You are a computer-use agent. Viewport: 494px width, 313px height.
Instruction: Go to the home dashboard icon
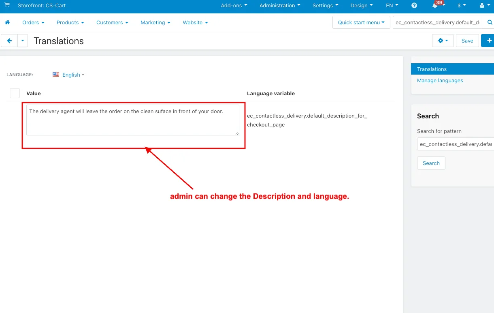7,22
